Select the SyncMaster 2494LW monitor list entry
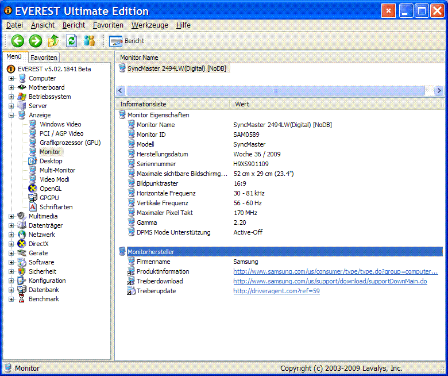This screenshot has height=376, width=448. (176, 68)
